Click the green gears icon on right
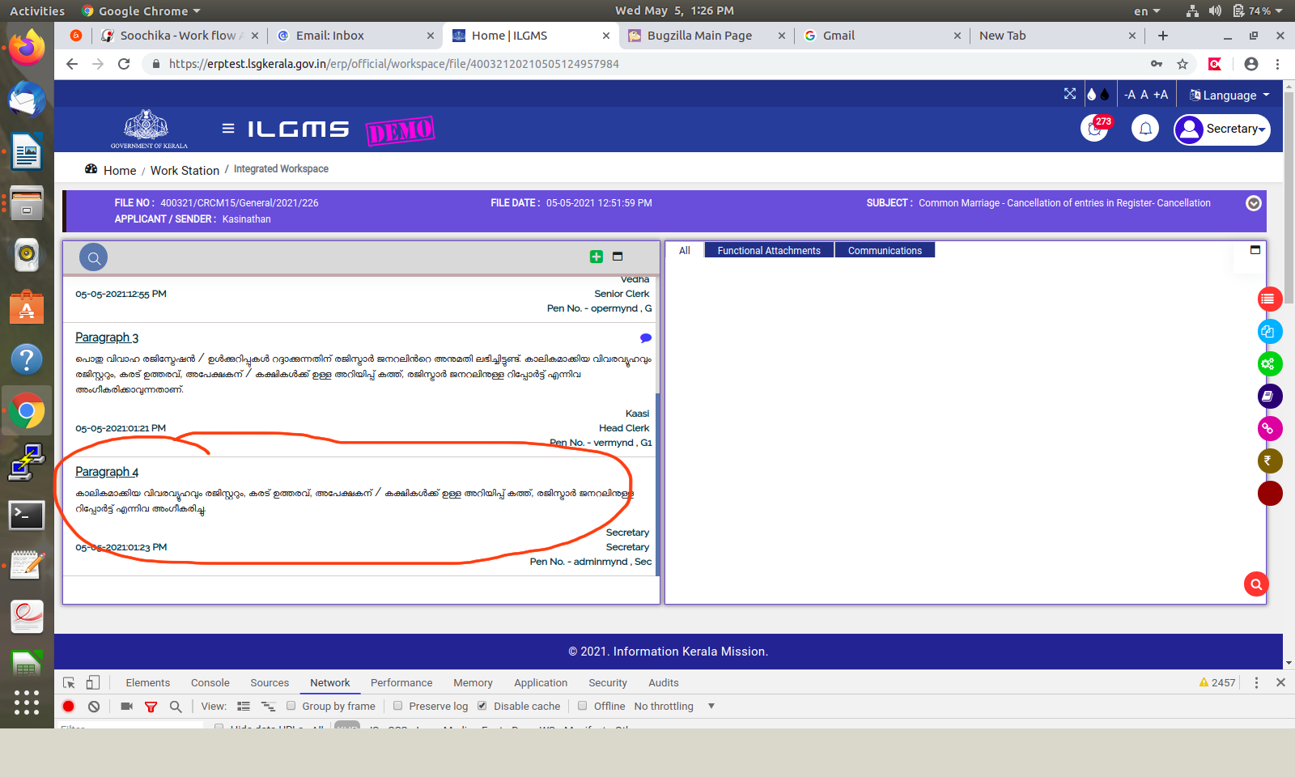The width and height of the screenshot is (1295, 777). [1268, 364]
